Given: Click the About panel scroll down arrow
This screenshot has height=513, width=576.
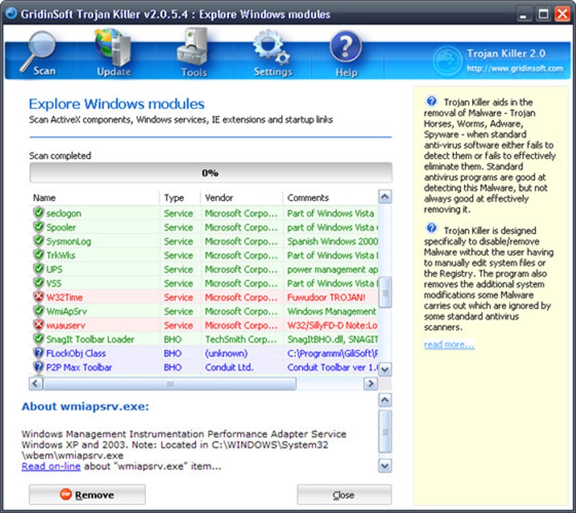Looking at the screenshot, I should click(x=385, y=466).
